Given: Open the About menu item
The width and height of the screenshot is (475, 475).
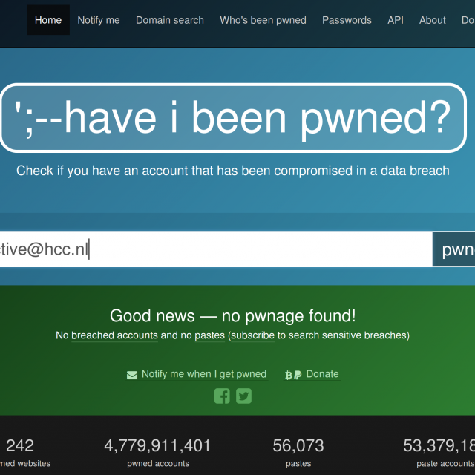Looking at the screenshot, I should (x=432, y=20).
